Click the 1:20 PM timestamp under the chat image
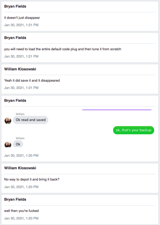The width and height of the screenshot is (160, 225). point(21,156)
